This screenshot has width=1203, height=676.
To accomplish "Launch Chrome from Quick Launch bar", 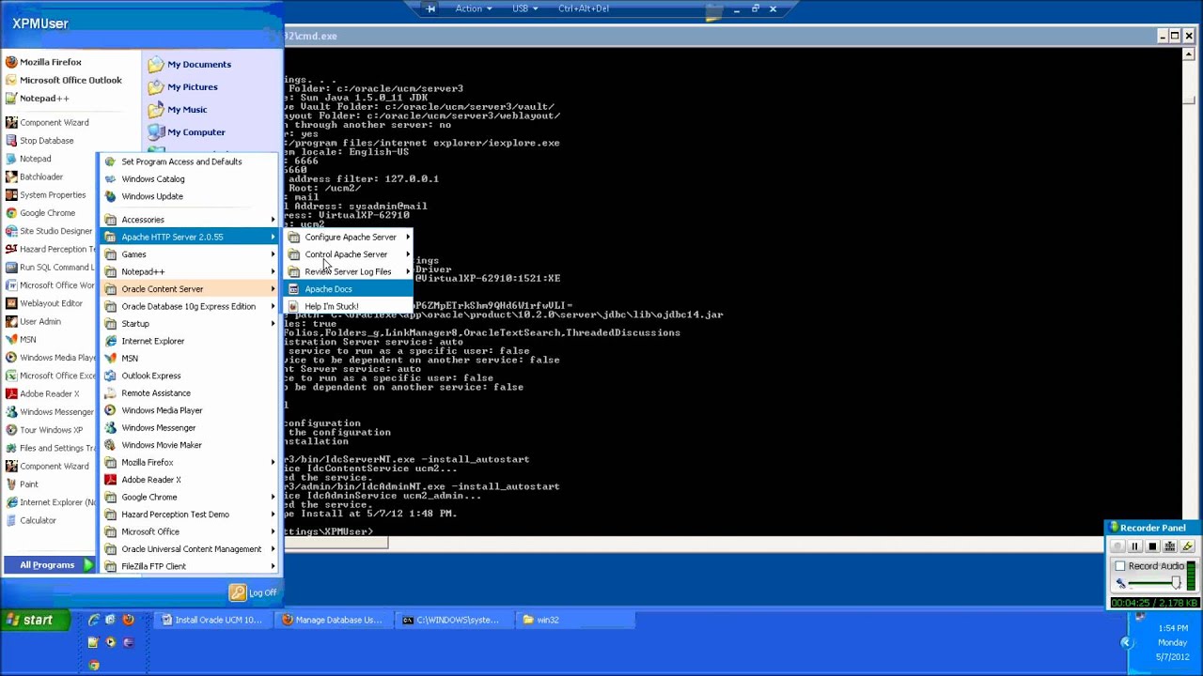I will pyautogui.click(x=93, y=666).
